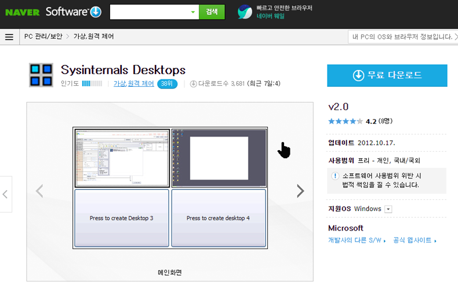Image resolution: width=458 pixels, height=285 pixels.
Task: Click the 빠르고 안전한 브라우저 banner text
Action: click(284, 8)
